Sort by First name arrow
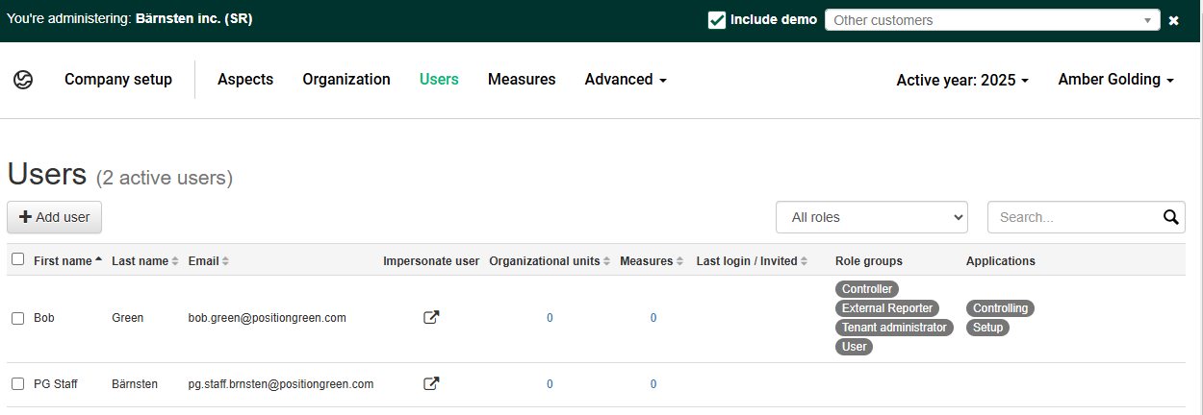1203x415 pixels. pos(99,261)
